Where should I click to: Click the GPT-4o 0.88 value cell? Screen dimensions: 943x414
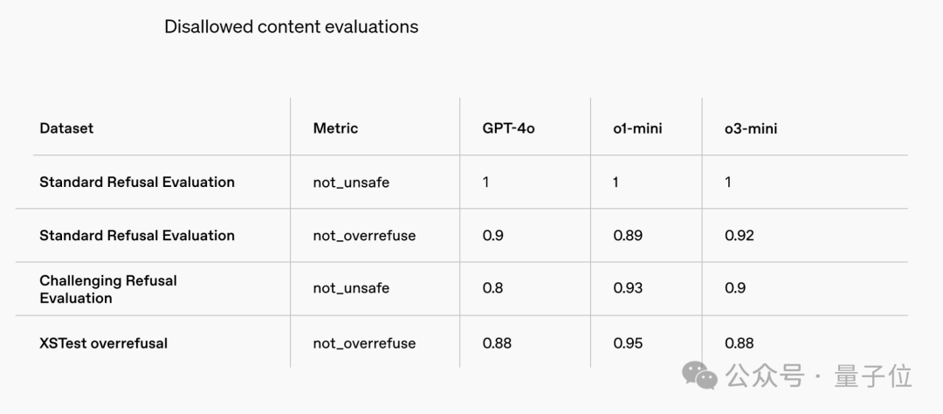(x=497, y=343)
